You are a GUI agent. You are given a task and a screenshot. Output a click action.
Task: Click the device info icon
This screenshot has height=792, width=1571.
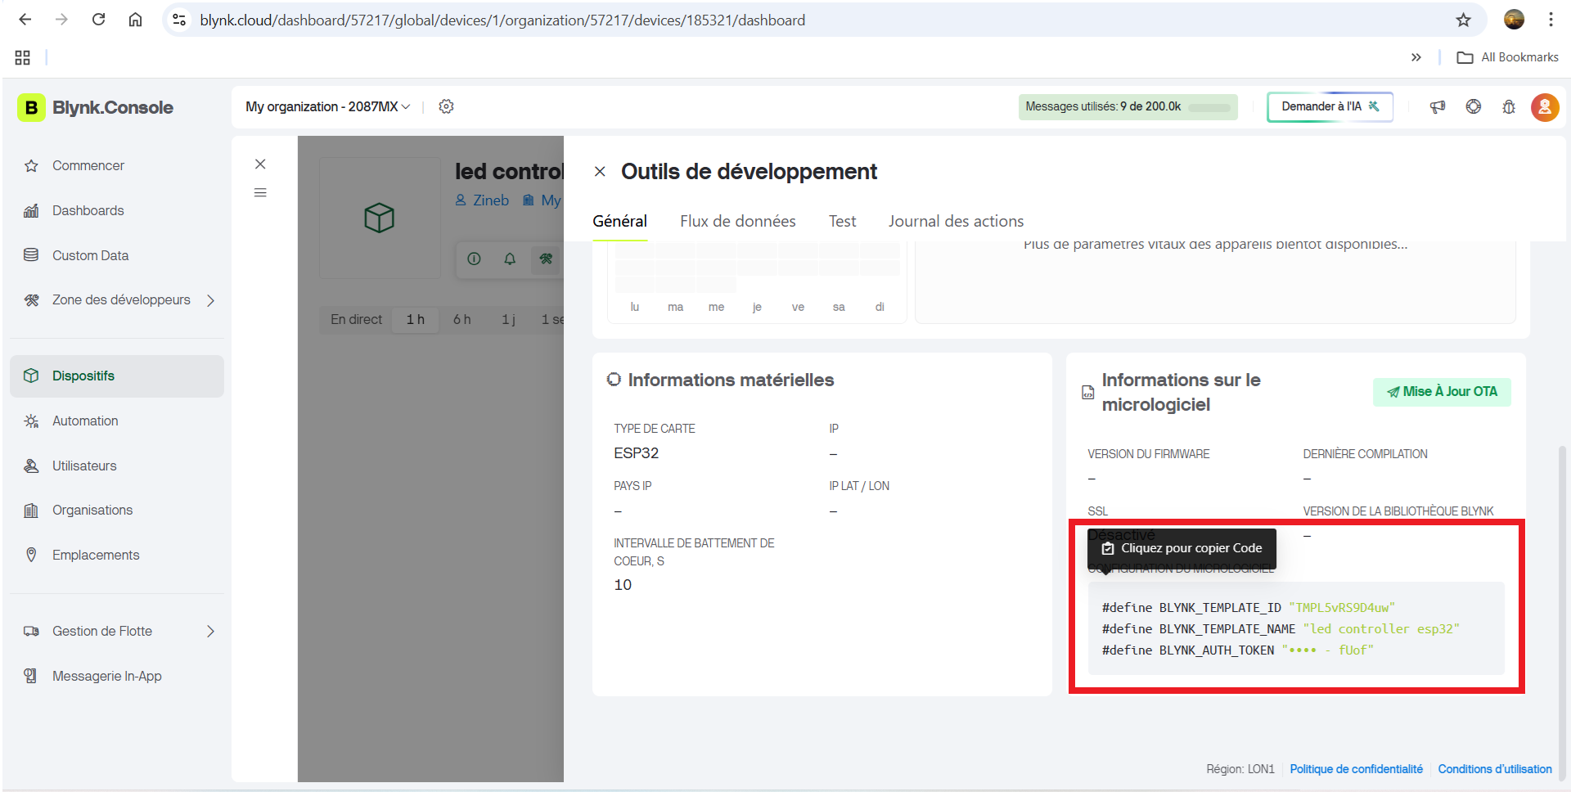coord(474,259)
